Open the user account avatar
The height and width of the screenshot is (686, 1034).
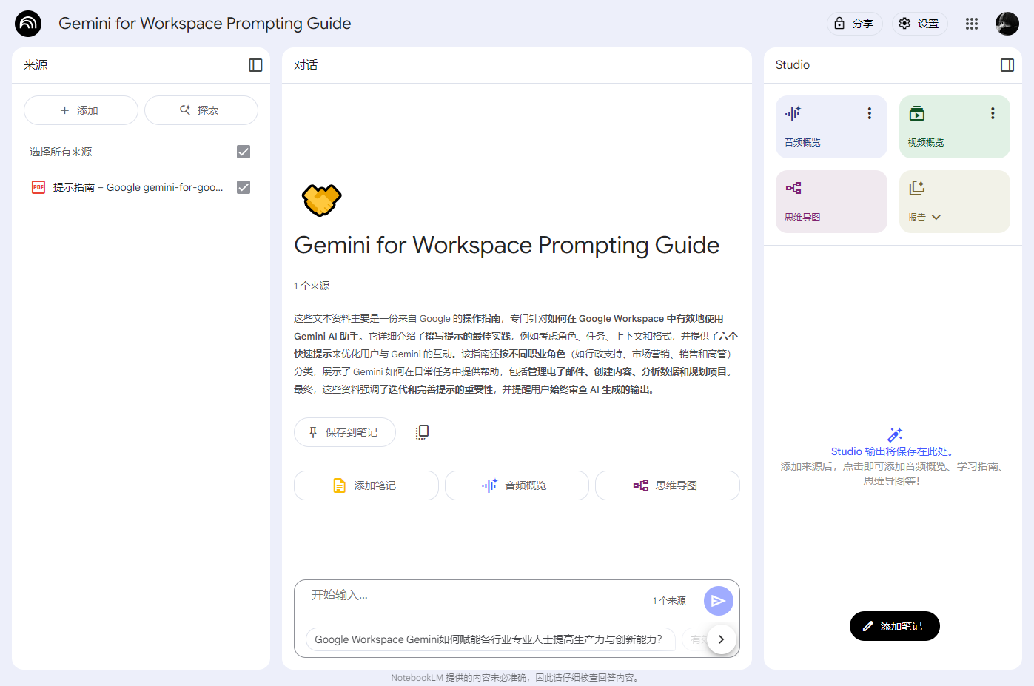click(1007, 24)
